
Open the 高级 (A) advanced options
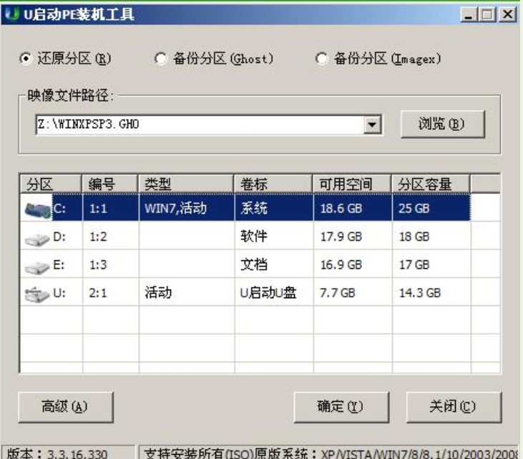(x=64, y=407)
